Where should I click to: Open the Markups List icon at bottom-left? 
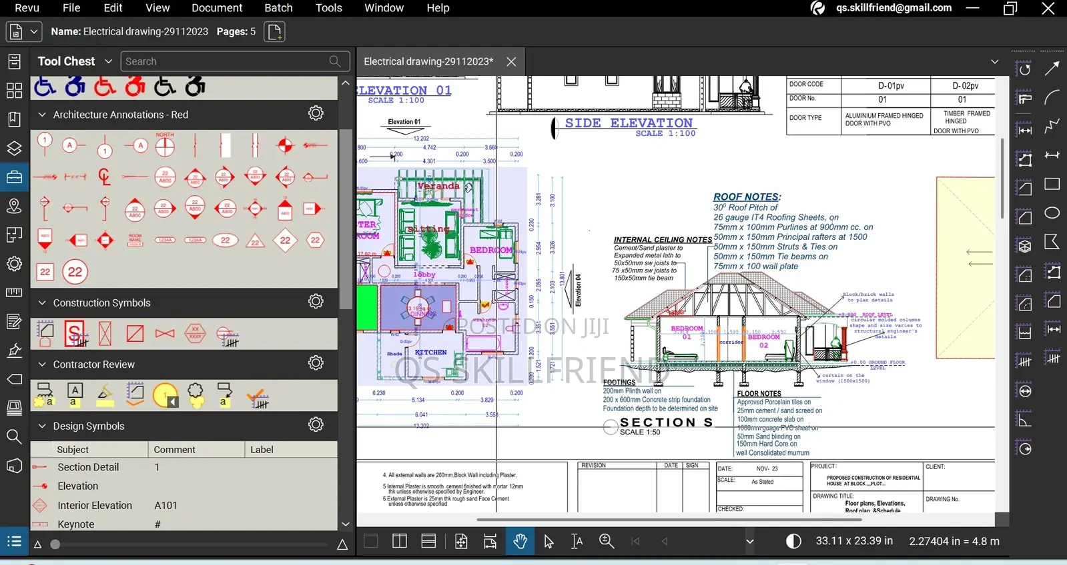click(14, 541)
